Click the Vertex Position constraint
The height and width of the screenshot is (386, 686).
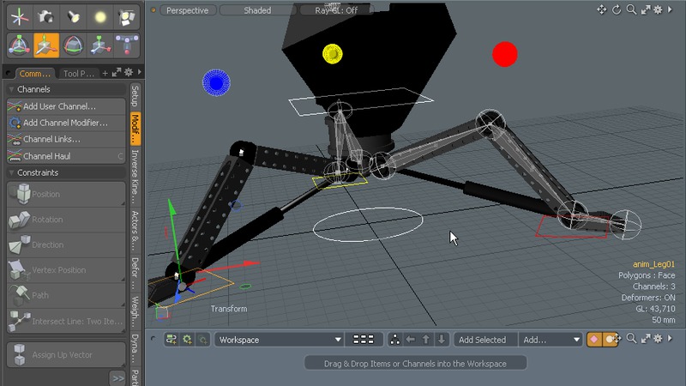click(66, 270)
